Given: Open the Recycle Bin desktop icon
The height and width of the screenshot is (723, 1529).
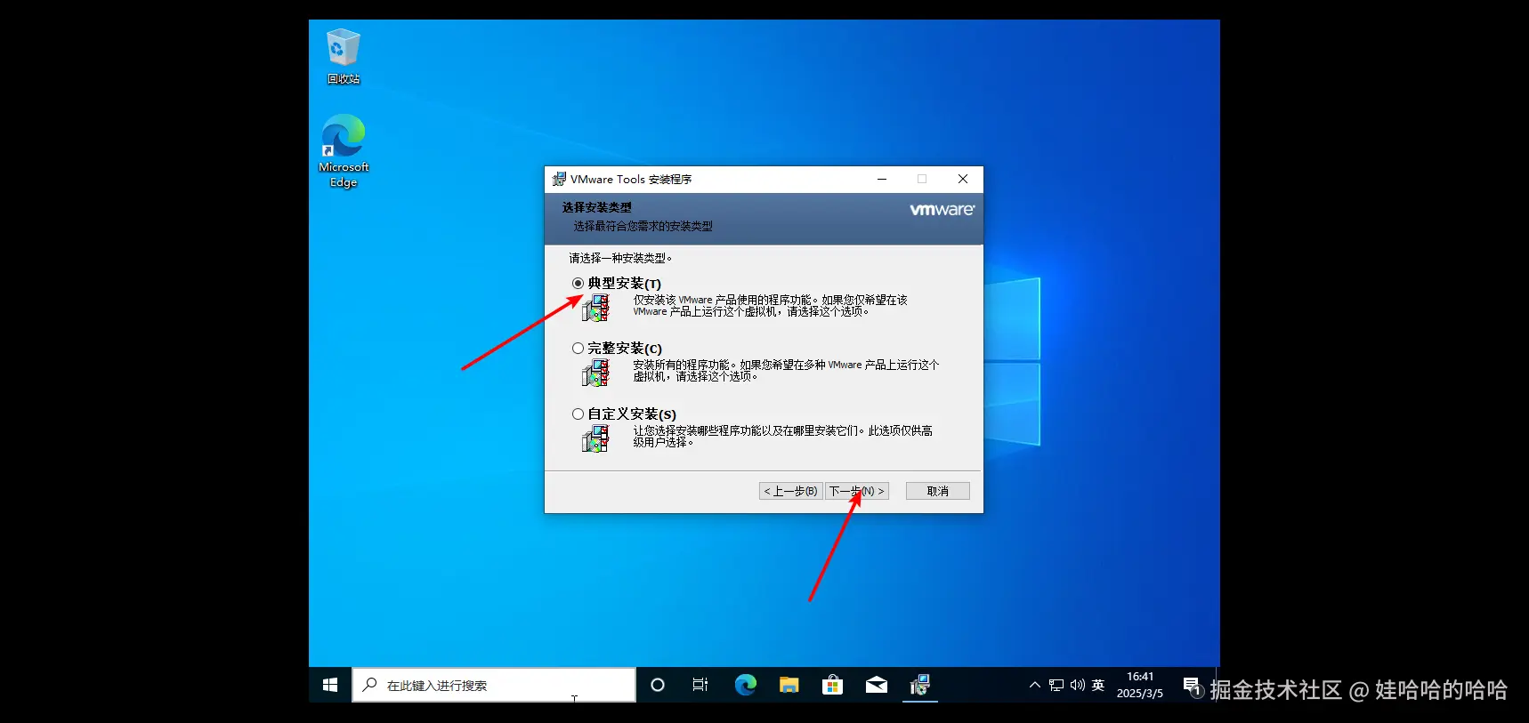Looking at the screenshot, I should pos(344,56).
